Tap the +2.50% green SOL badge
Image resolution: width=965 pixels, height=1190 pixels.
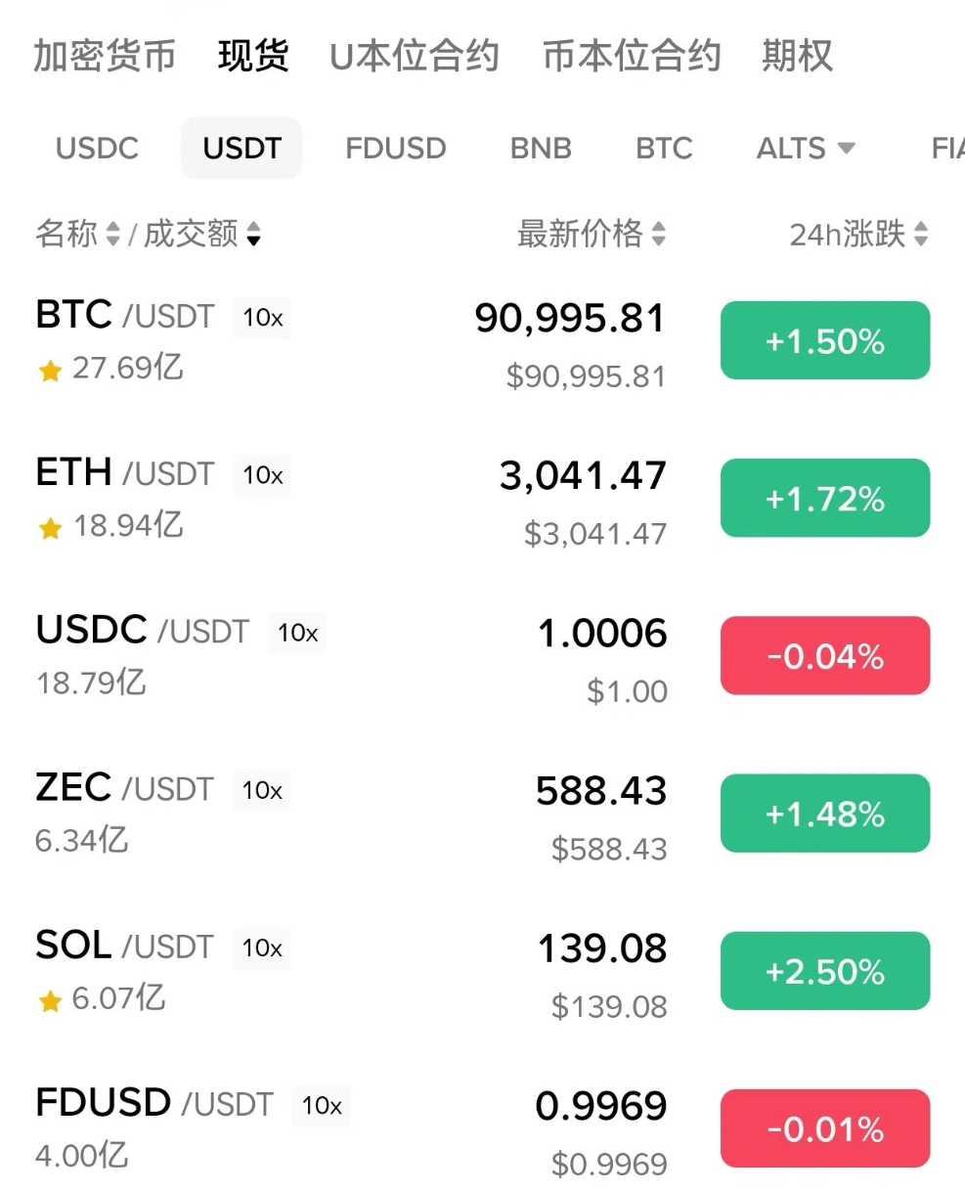(825, 971)
